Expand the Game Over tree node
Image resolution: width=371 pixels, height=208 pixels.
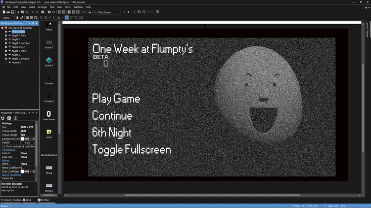point(6,47)
